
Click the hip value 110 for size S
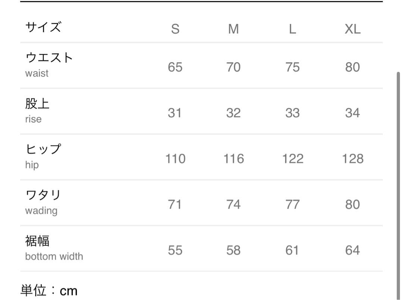click(x=175, y=159)
